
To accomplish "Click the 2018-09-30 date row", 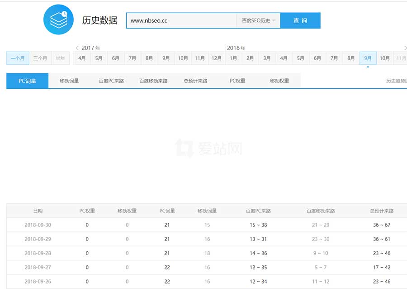I will (38, 225).
